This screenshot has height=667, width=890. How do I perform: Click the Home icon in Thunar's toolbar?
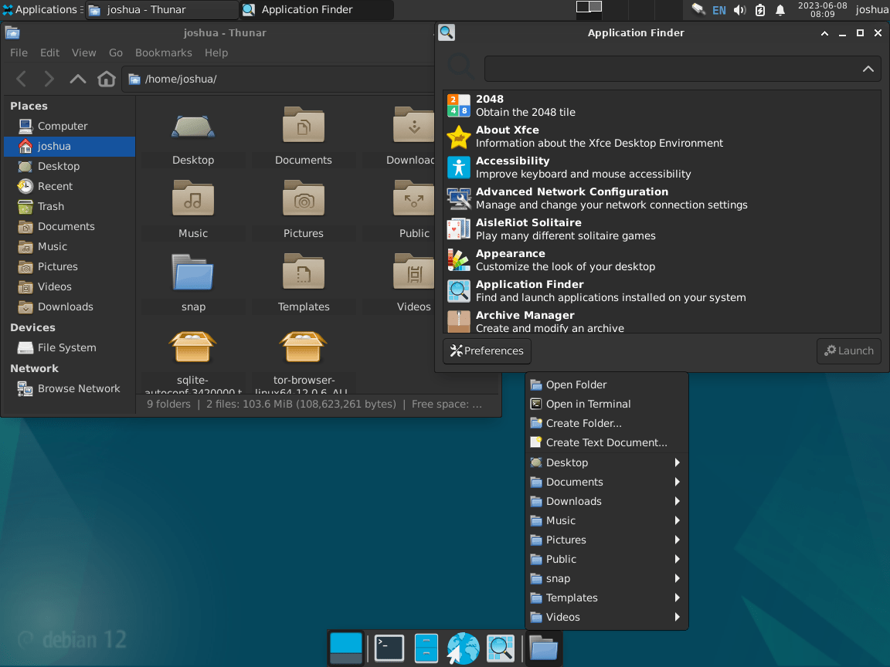[107, 78]
